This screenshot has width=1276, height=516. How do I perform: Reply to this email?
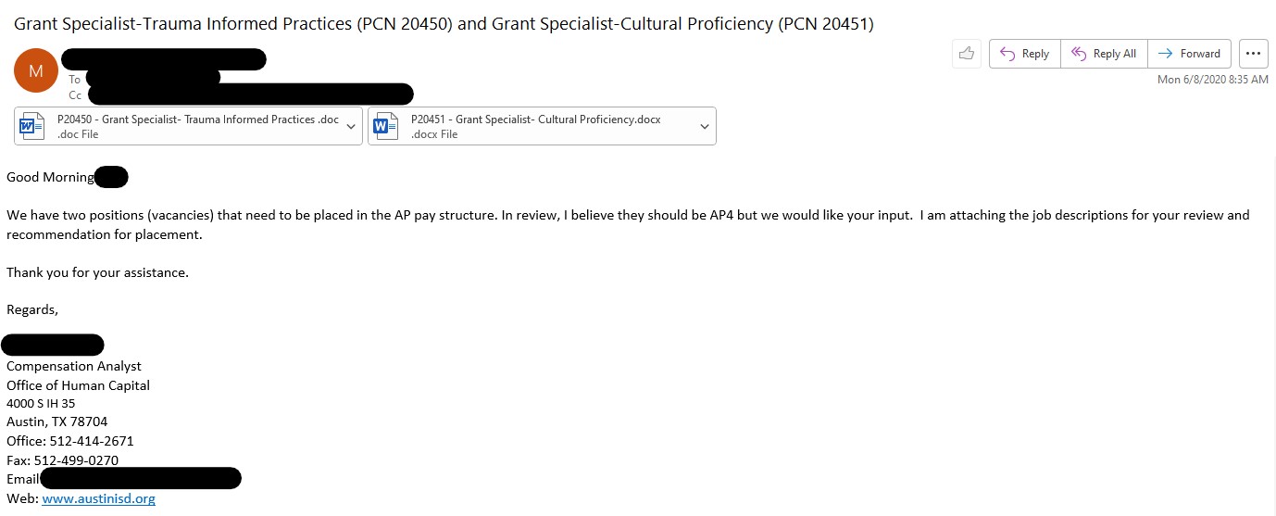click(1024, 54)
